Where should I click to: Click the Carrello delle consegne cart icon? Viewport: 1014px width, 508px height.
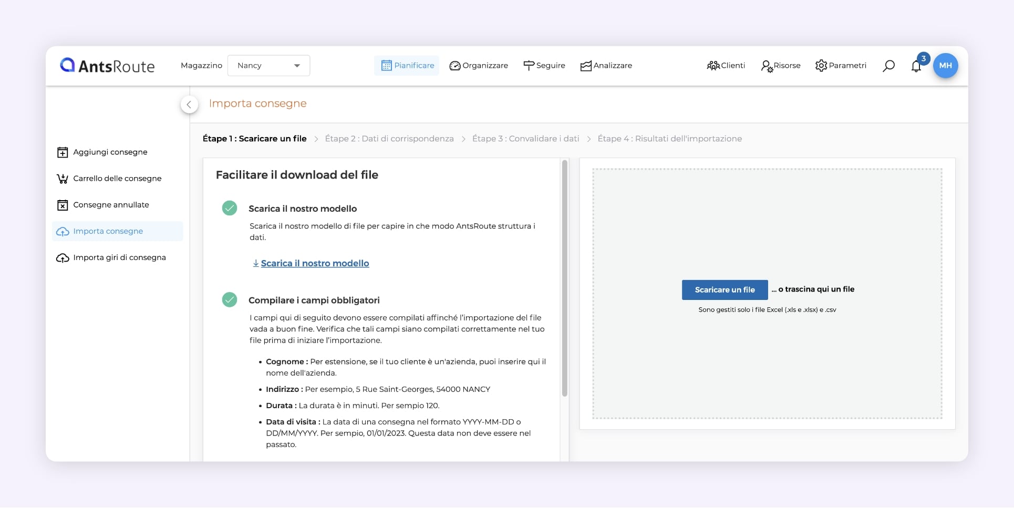click(63, 179)
